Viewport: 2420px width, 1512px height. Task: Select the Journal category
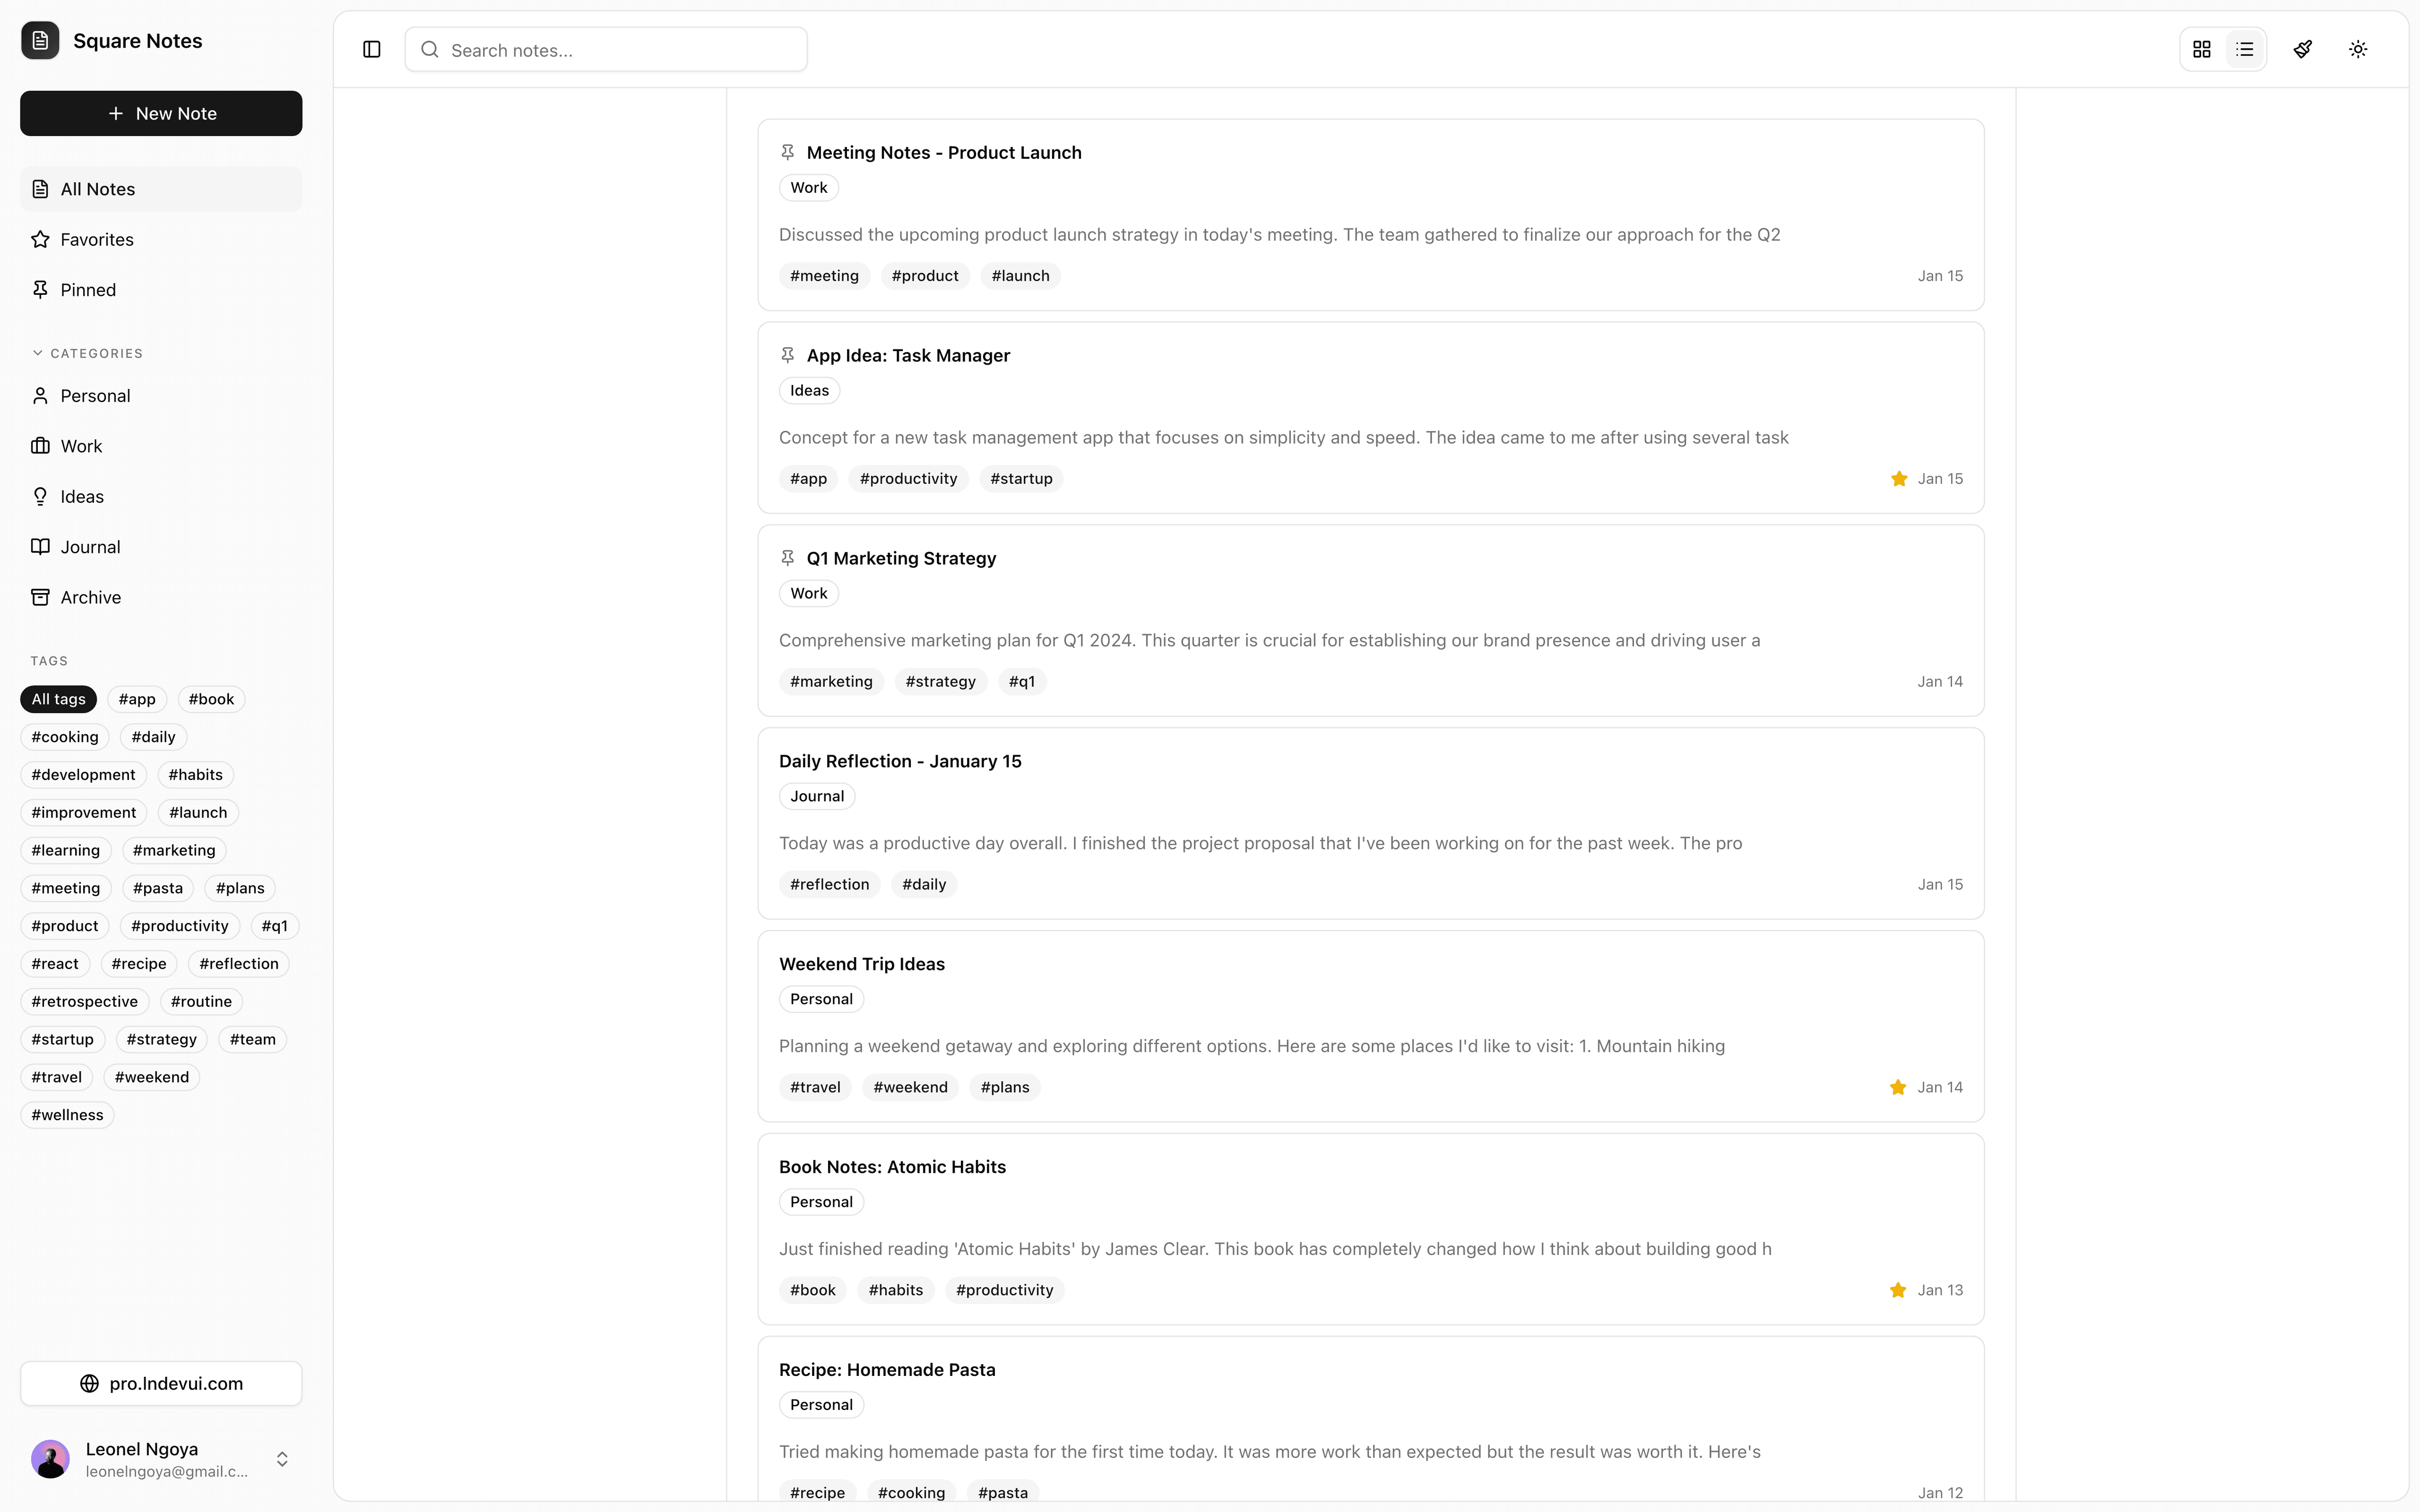click(161, 547)
